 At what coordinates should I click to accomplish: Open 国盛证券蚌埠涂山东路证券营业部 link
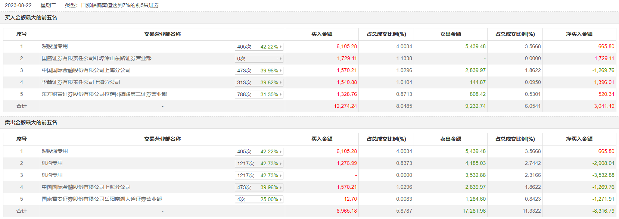click(96, 59)
